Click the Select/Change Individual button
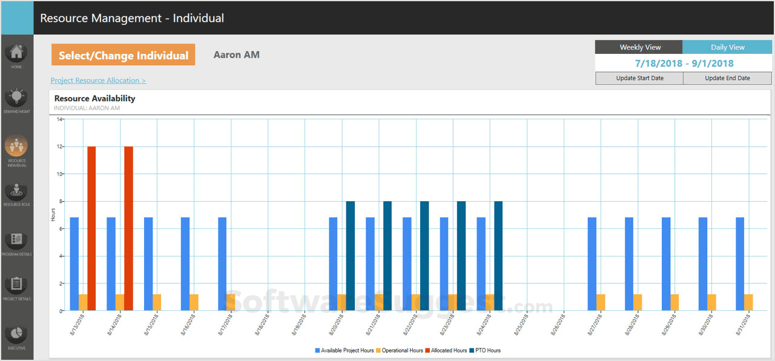Image resolution: width=775 pixels, height=361 pixels. pyautogui.click(x=124, y=55)
